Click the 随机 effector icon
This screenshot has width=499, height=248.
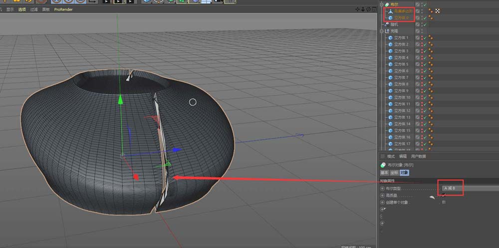[x=387, y=24]
